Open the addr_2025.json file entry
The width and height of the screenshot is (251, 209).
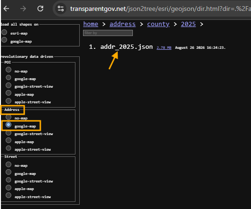(x=127, y=47)
